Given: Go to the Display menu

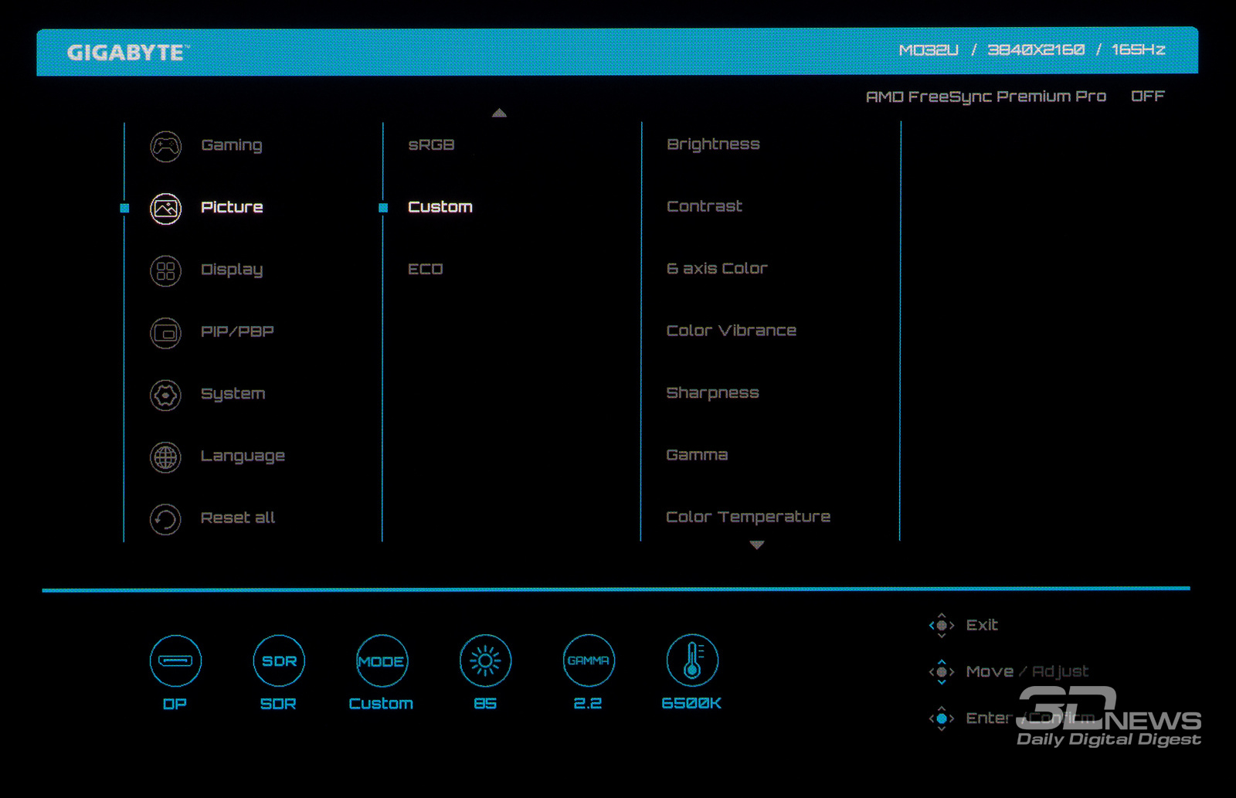Looking at the screenshot, I should tap(232, 270).
